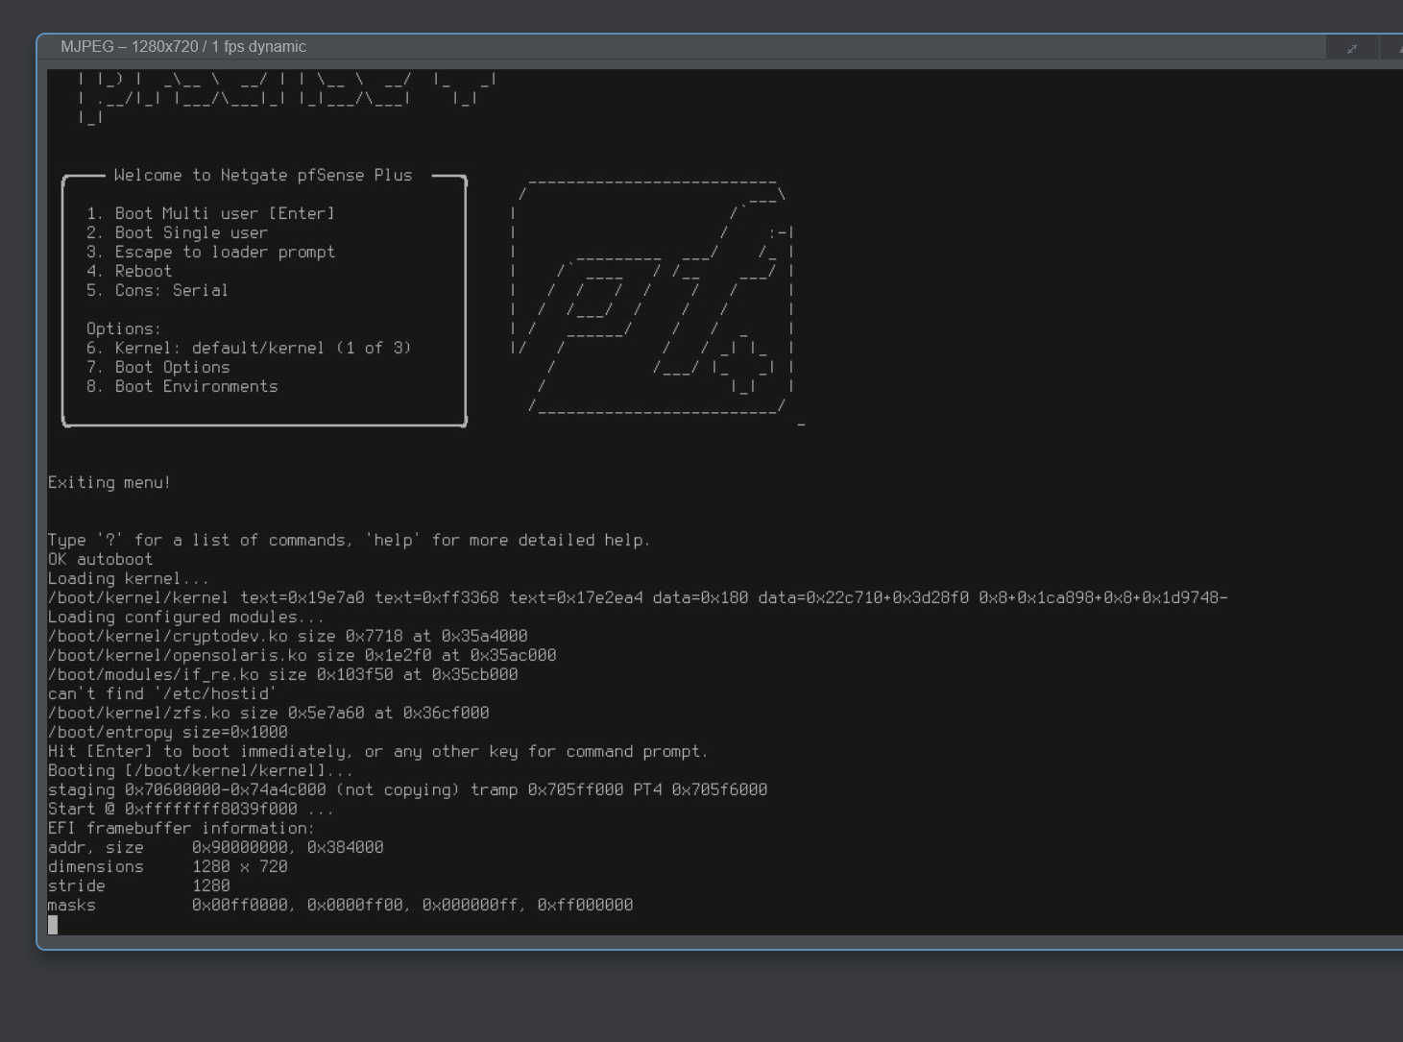Screen dimensions: 1403x1042
Task: Click the '/boot/kernel/kernel text=0x19e7a0' line
Action: pos(638,597)
